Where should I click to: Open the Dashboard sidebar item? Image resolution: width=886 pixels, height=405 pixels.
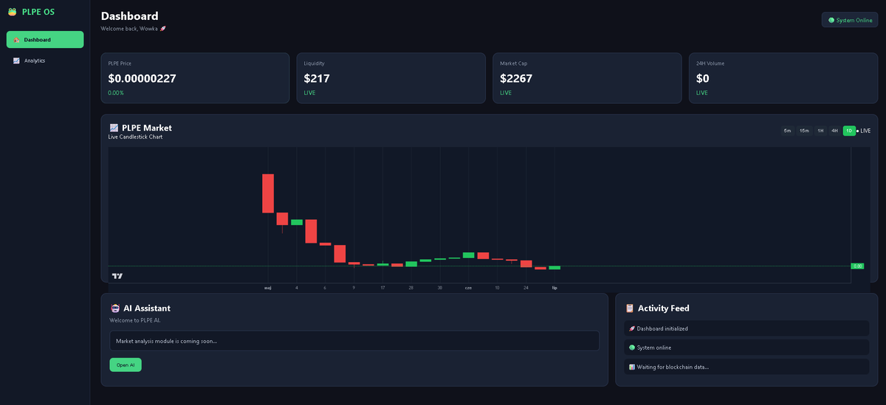pyautogui.click(x=45, y=40)
